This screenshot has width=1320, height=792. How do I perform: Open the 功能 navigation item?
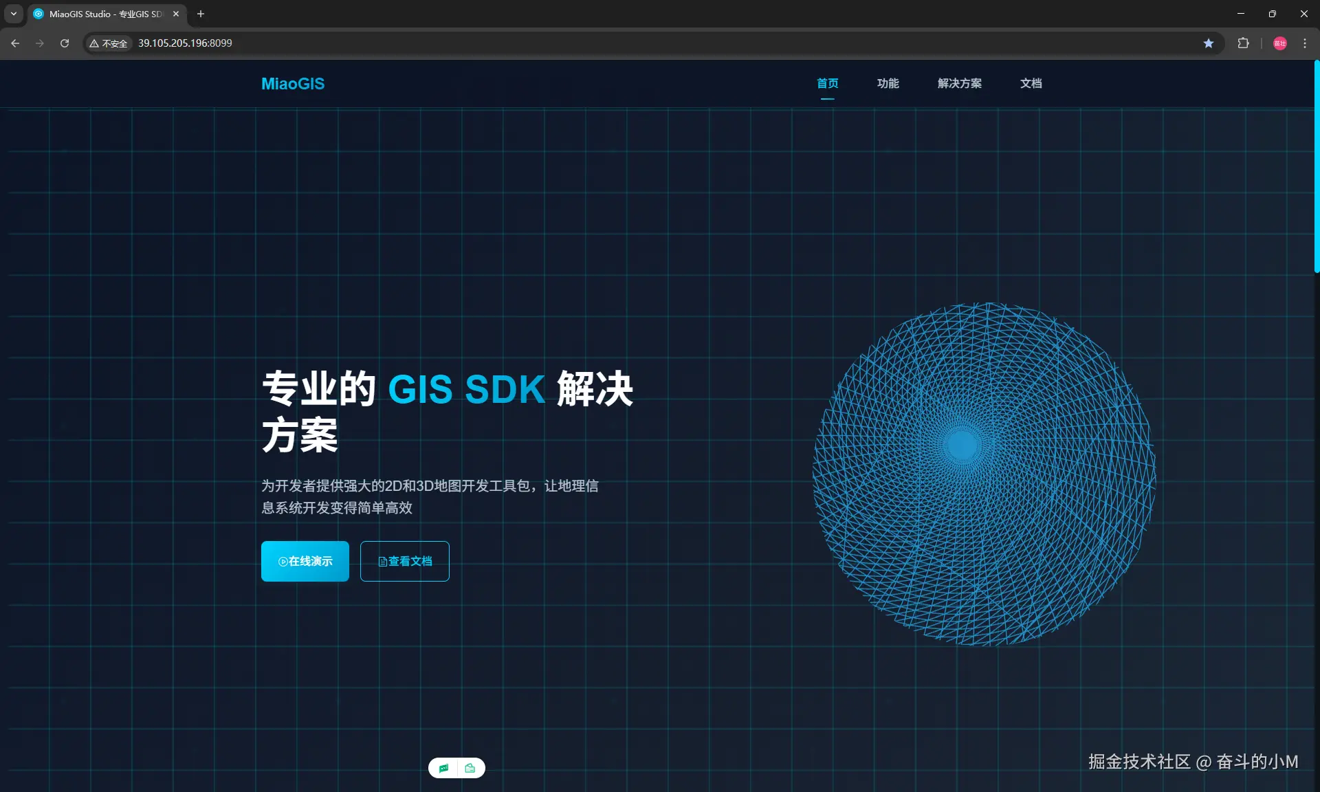pyautogui.click(x=888, y=83)
